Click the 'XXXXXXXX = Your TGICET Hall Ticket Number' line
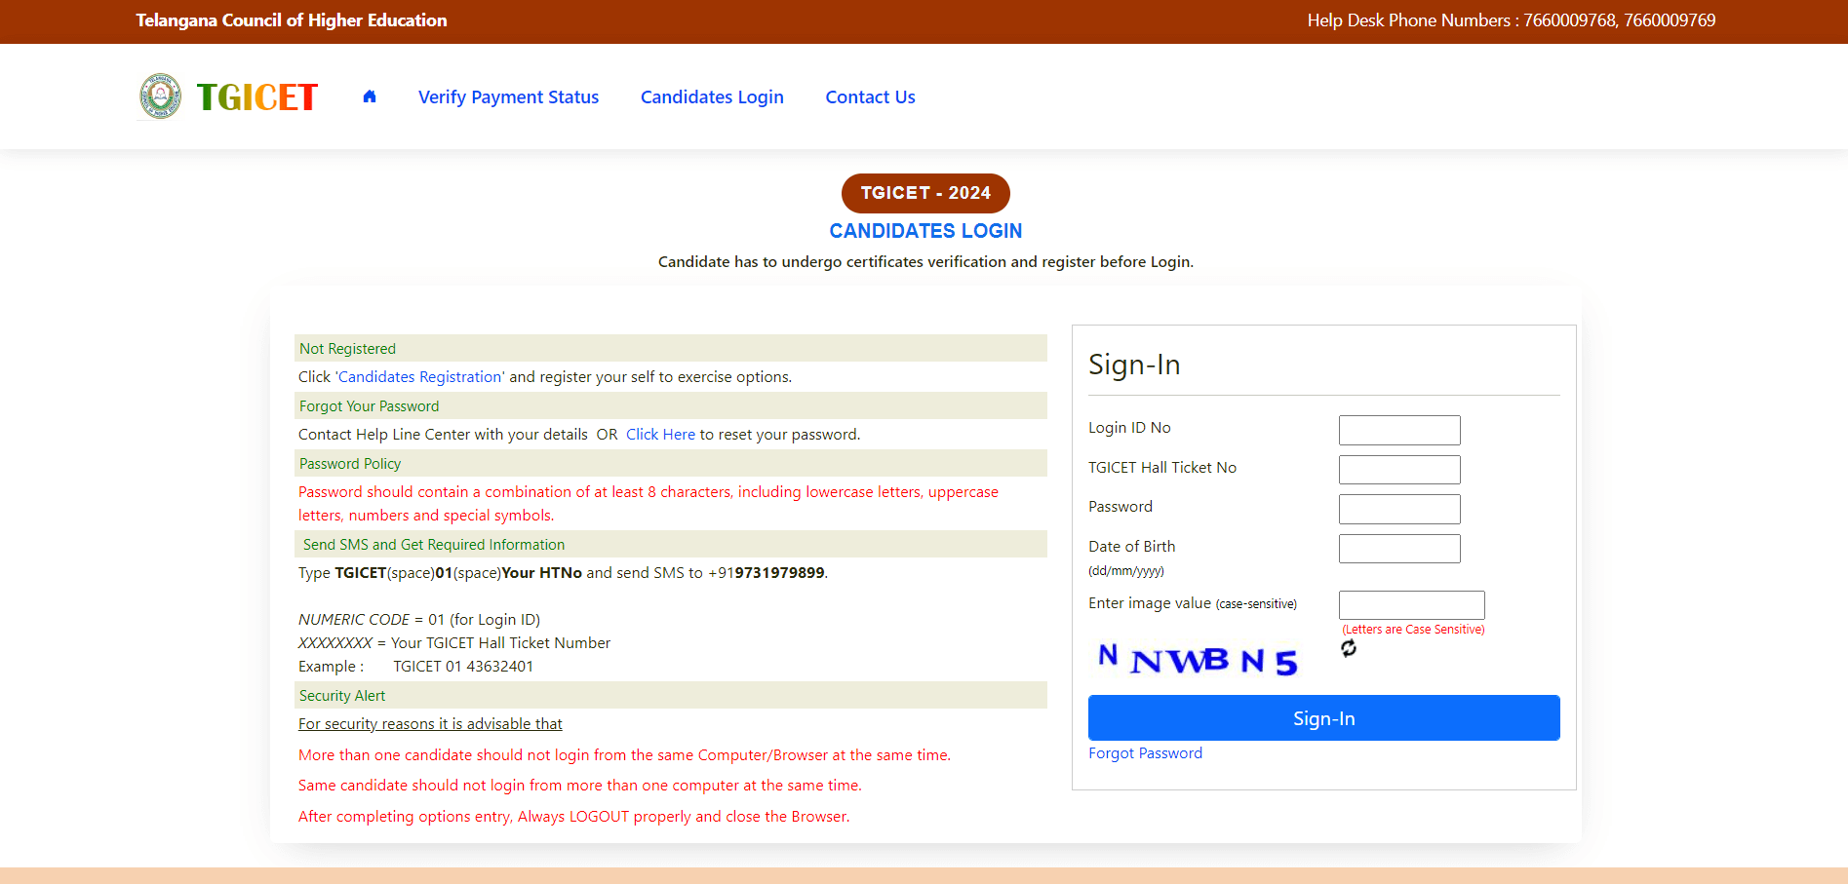The height and width of the screenshot is (884, 1848). click(x=454, y=643)
